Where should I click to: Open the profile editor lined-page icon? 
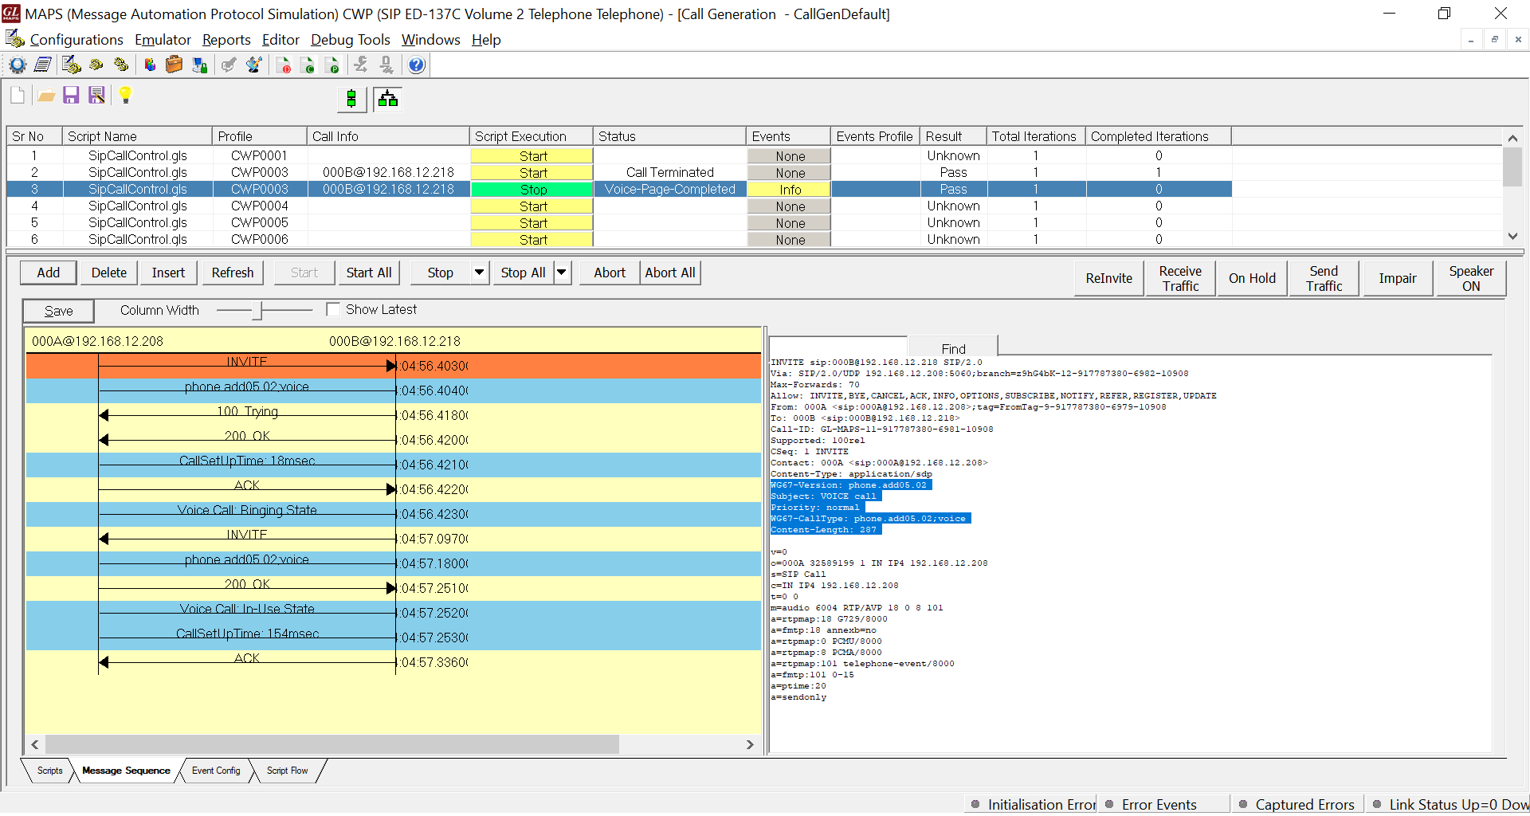click(x=43, y=65)
